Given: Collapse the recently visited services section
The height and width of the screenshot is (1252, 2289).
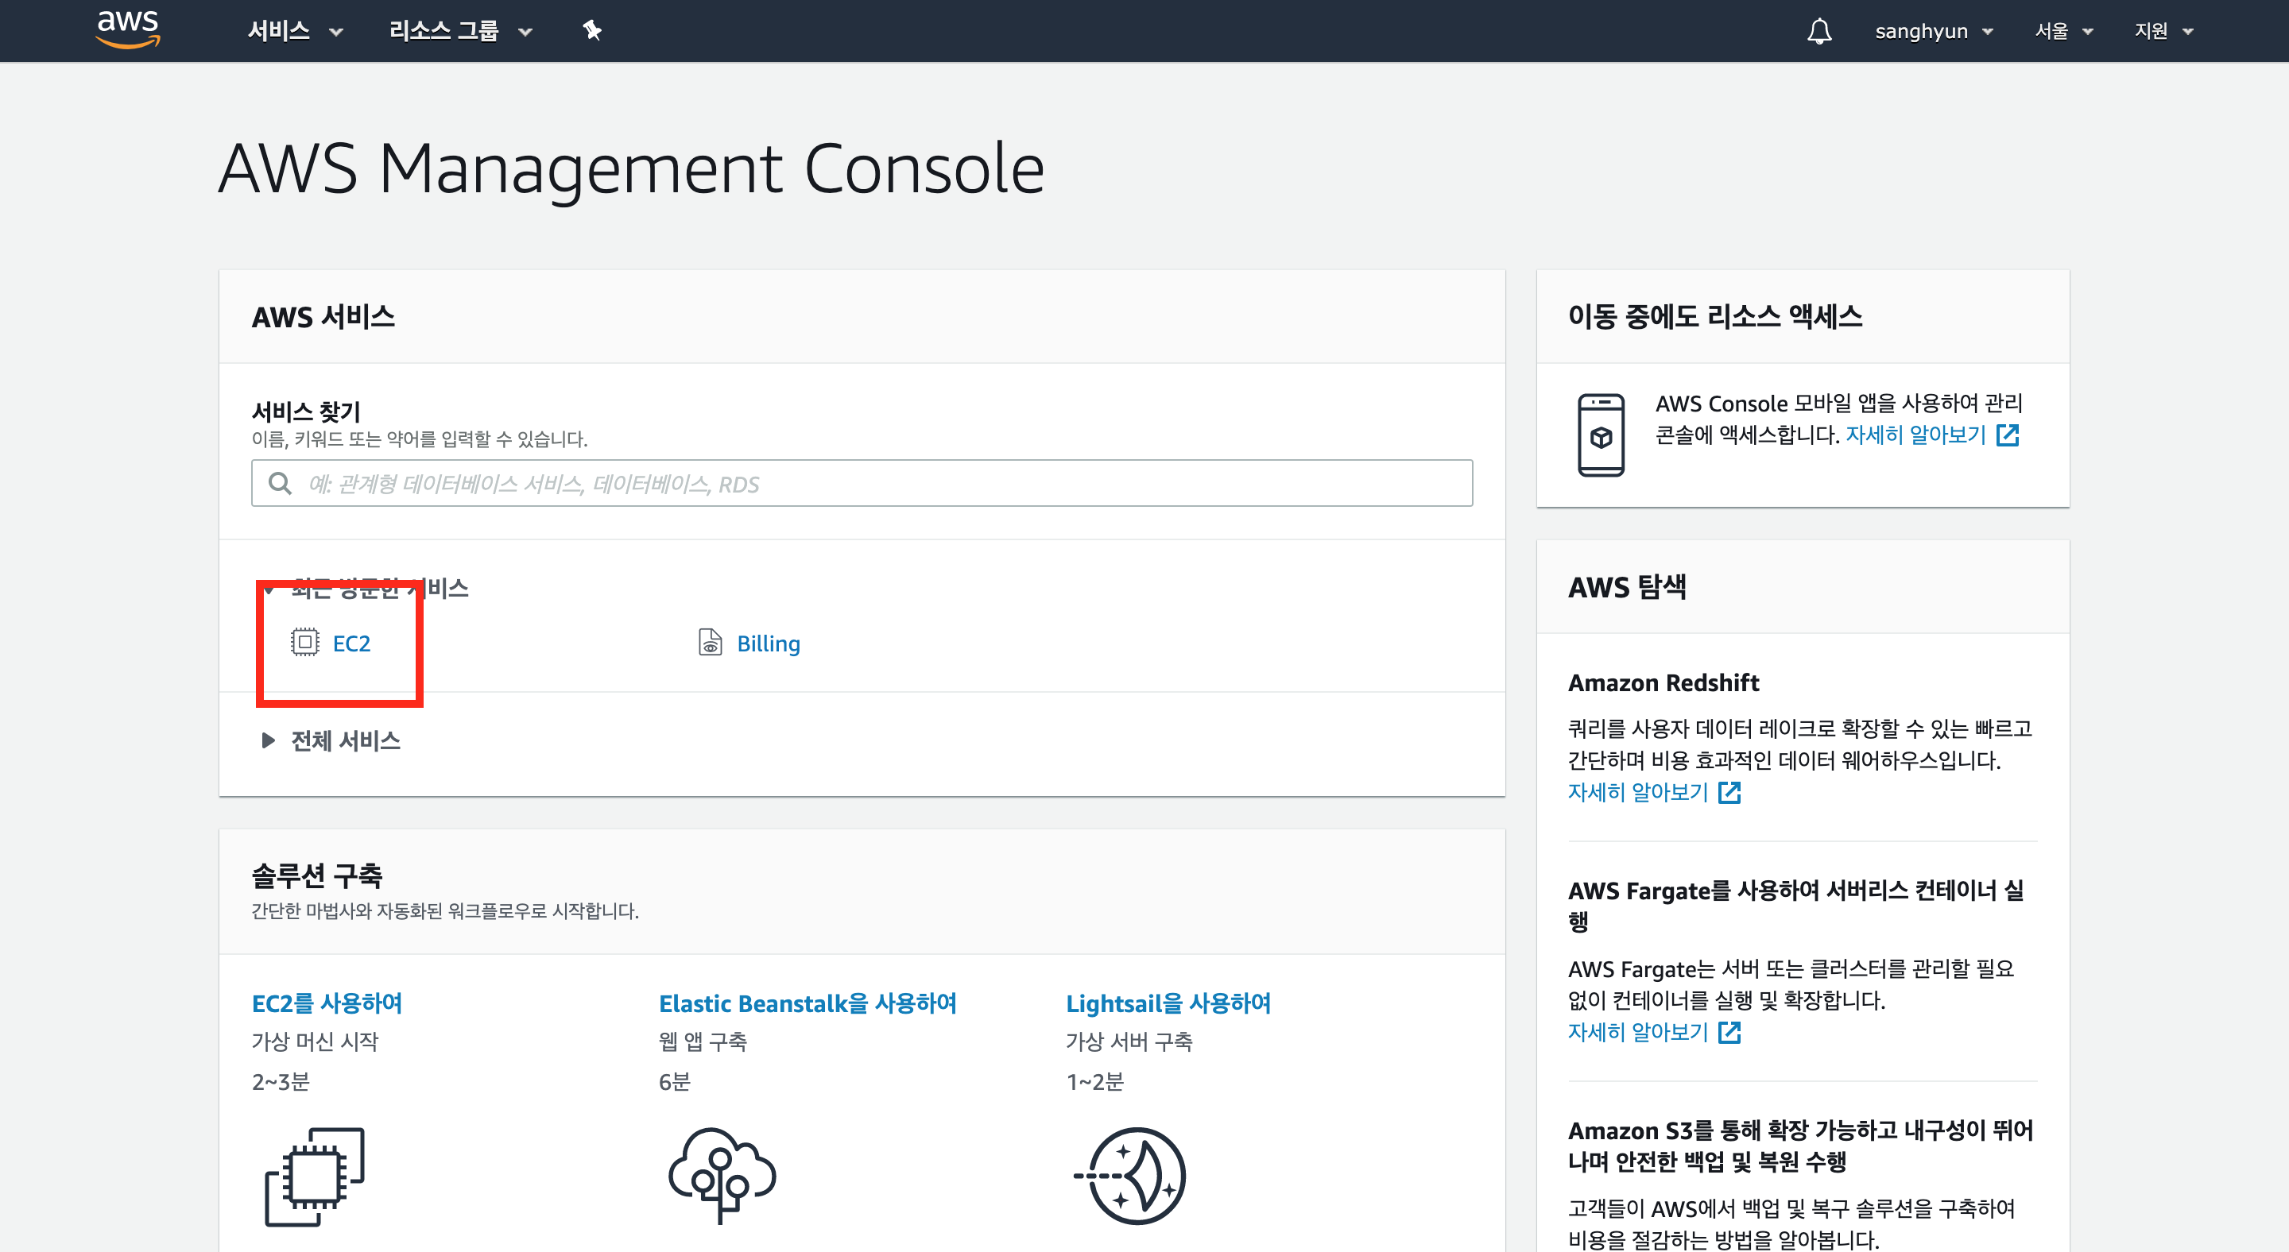Looking at the screenshot, I should point(270,588).
